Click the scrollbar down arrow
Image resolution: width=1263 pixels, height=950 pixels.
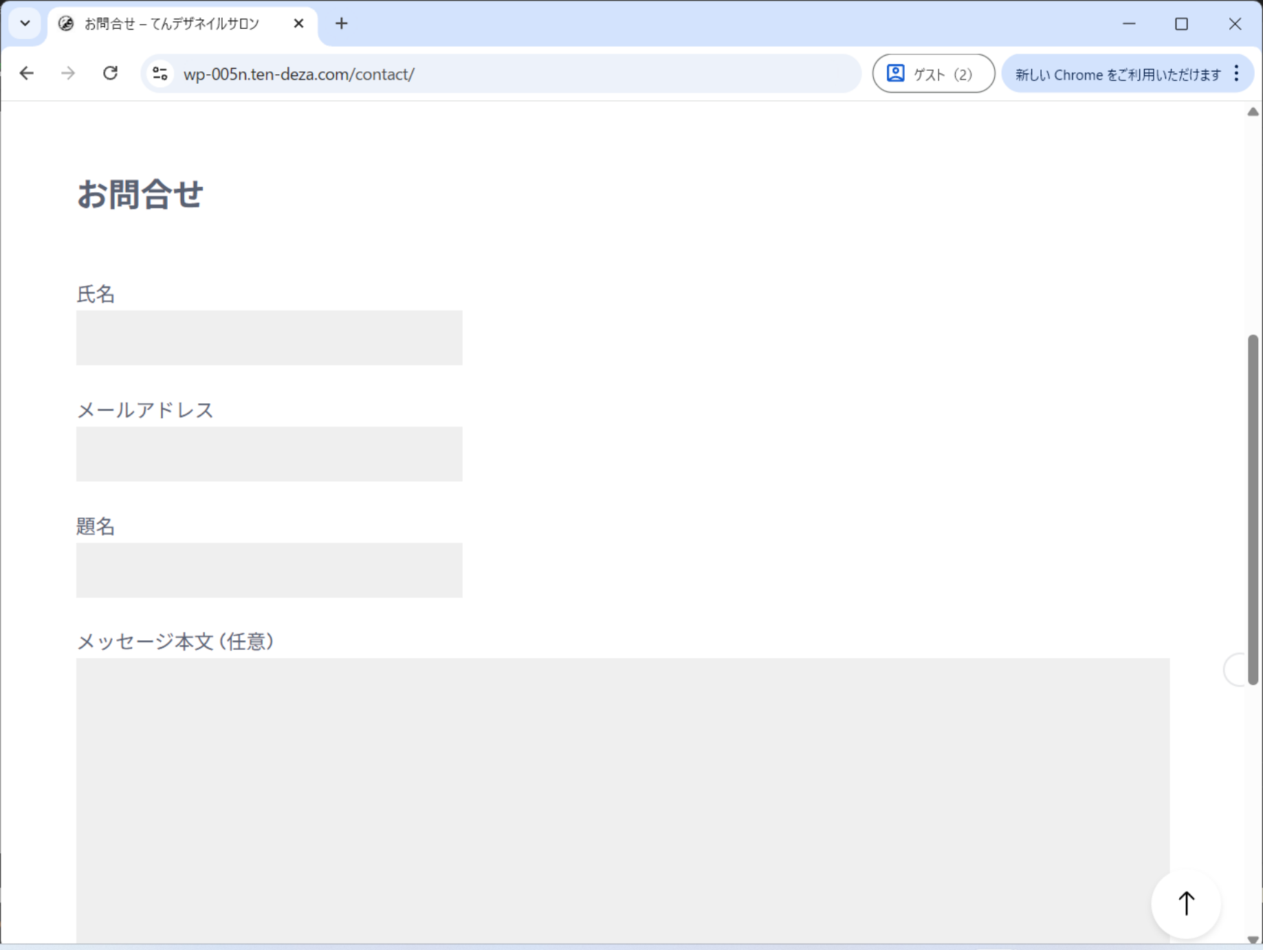pyautogui.click(x=1253, y=940)
